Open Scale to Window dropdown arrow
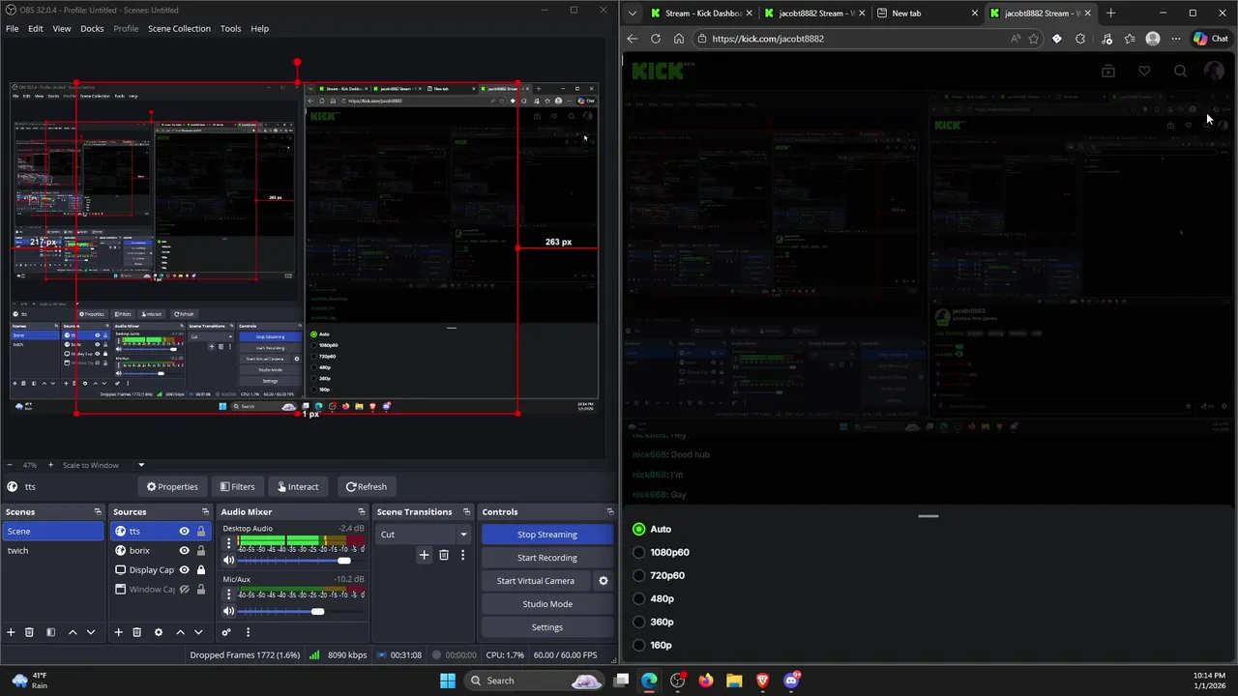Image resolution: width=1238 pixels, height=696 pixels. click(x=141, y=465)
